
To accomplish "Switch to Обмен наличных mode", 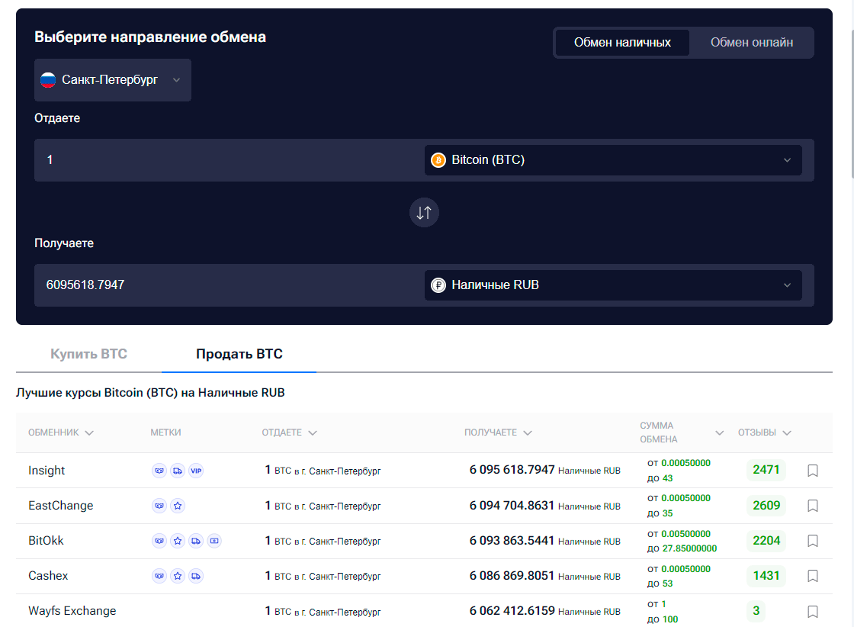I will pos(622,43).
